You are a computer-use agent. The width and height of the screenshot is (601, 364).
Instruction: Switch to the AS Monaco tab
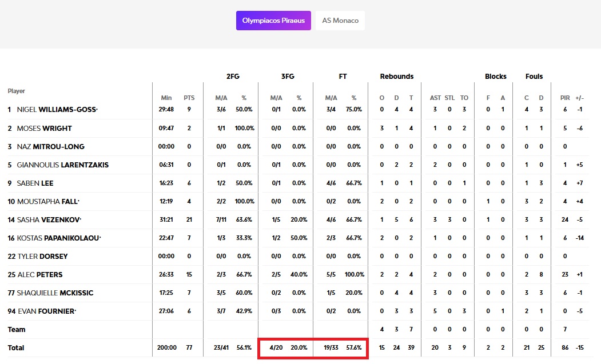(340, 21)
